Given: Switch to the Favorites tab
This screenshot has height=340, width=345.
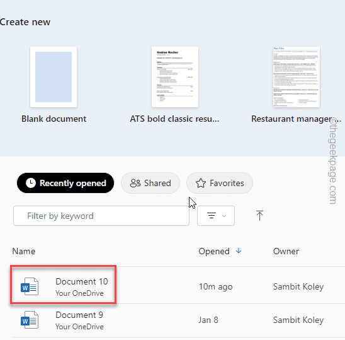Looking at the screenshot, I should click(x=220, y=183).
